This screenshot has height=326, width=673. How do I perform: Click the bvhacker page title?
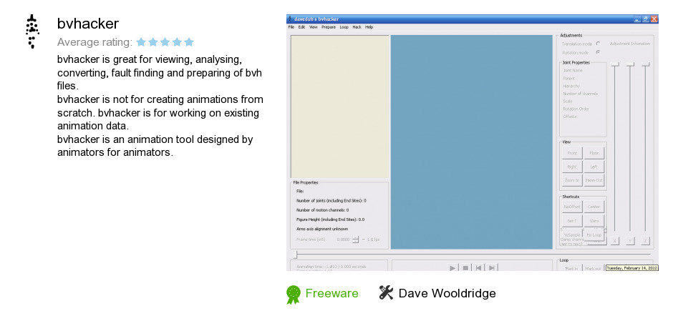(x=87, y=24)
